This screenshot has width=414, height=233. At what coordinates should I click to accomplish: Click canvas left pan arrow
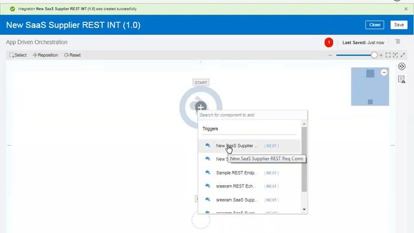9,145
